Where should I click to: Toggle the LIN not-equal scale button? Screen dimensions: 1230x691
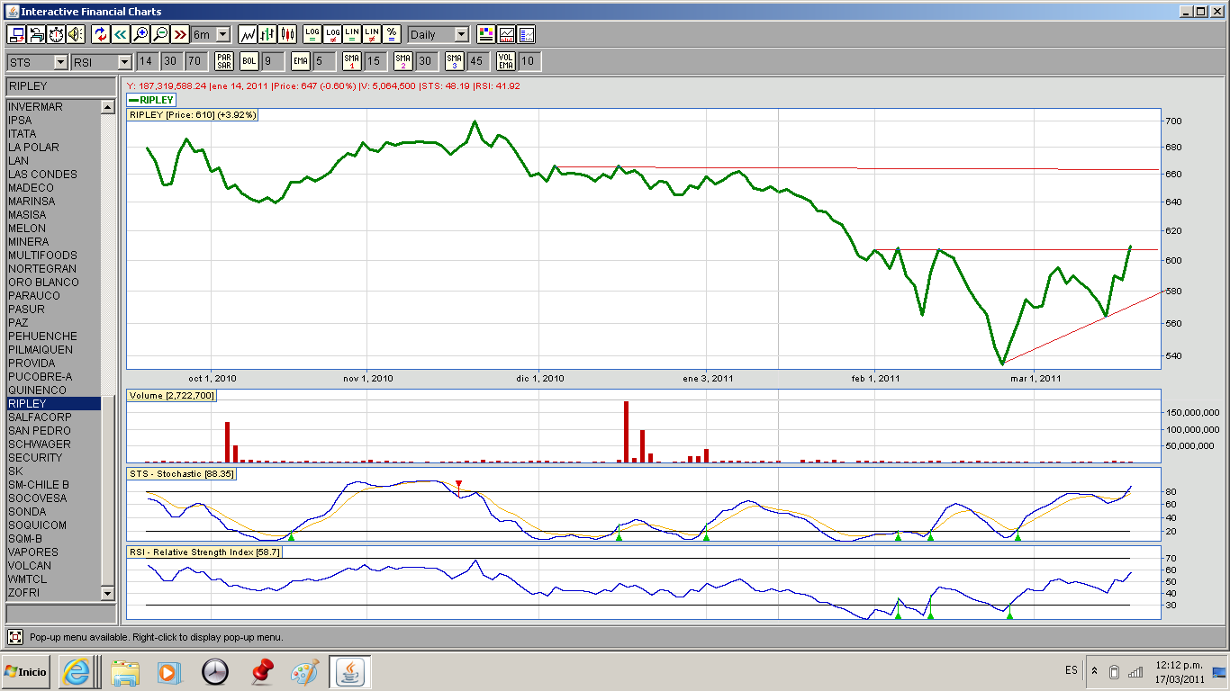tap(372, 34)
